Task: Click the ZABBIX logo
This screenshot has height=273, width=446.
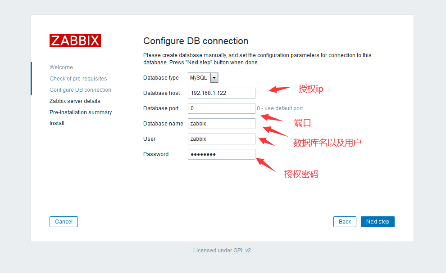Action: pos(75,40)
